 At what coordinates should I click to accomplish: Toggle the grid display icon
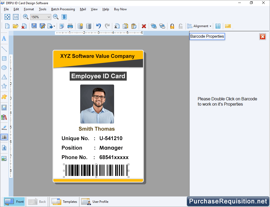[218, 26]
